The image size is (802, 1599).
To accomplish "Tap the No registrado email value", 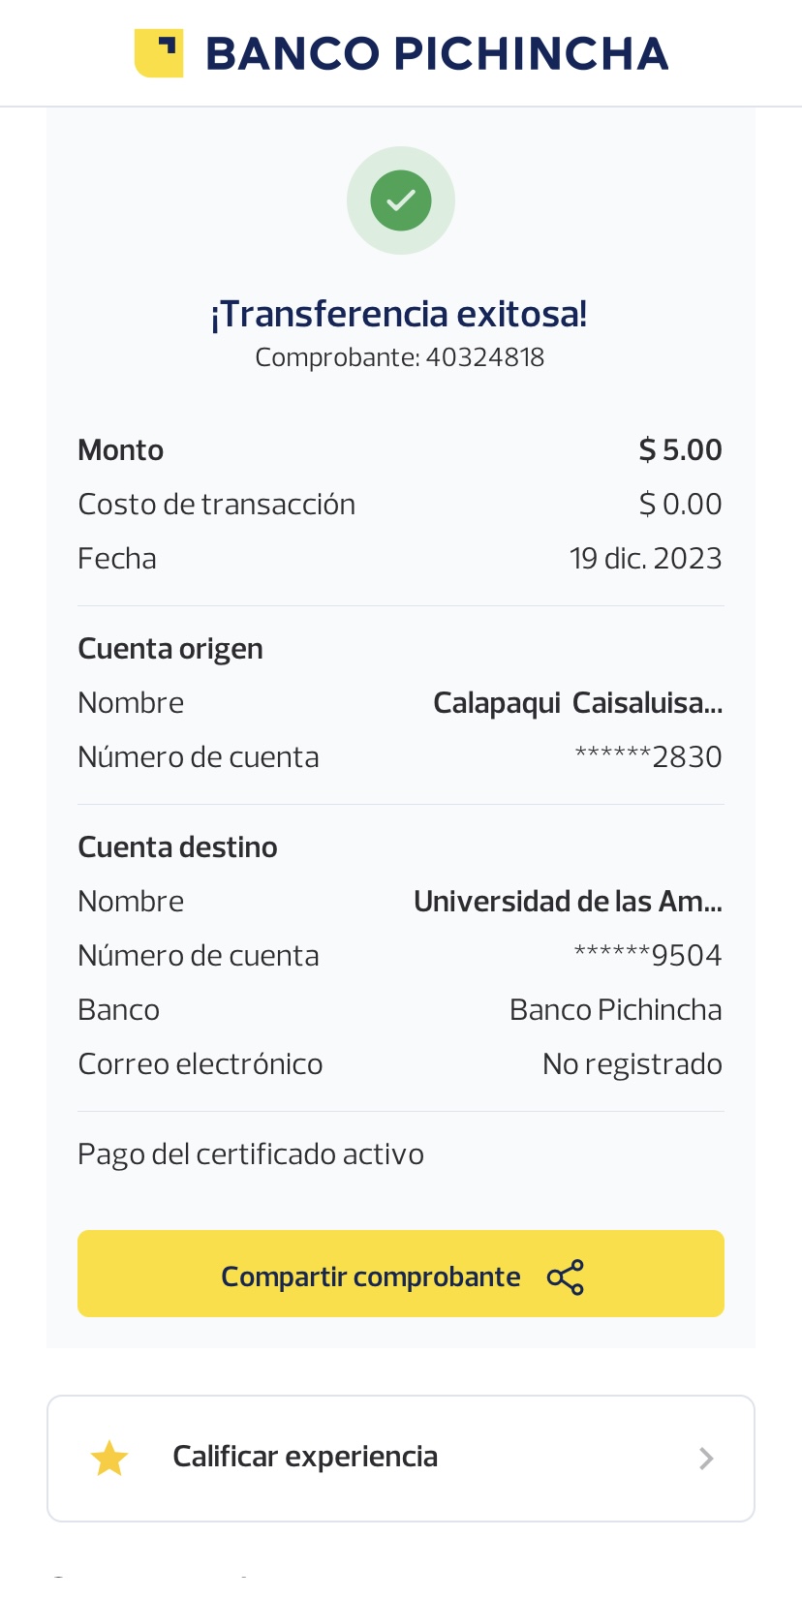I will (632, 1064).
